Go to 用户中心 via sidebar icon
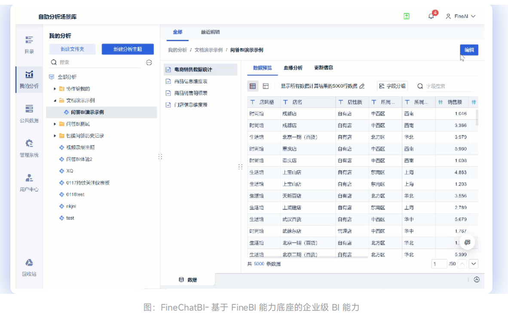The height and width of the screenshot is (314, 508). [29, 182]
